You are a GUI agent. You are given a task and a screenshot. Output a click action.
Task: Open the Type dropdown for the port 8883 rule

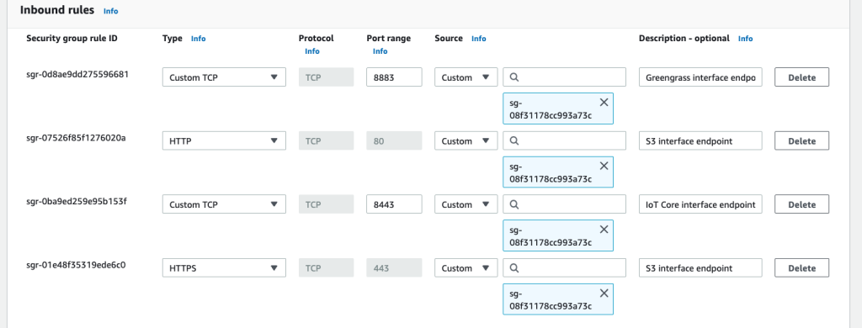click(224, 77)
